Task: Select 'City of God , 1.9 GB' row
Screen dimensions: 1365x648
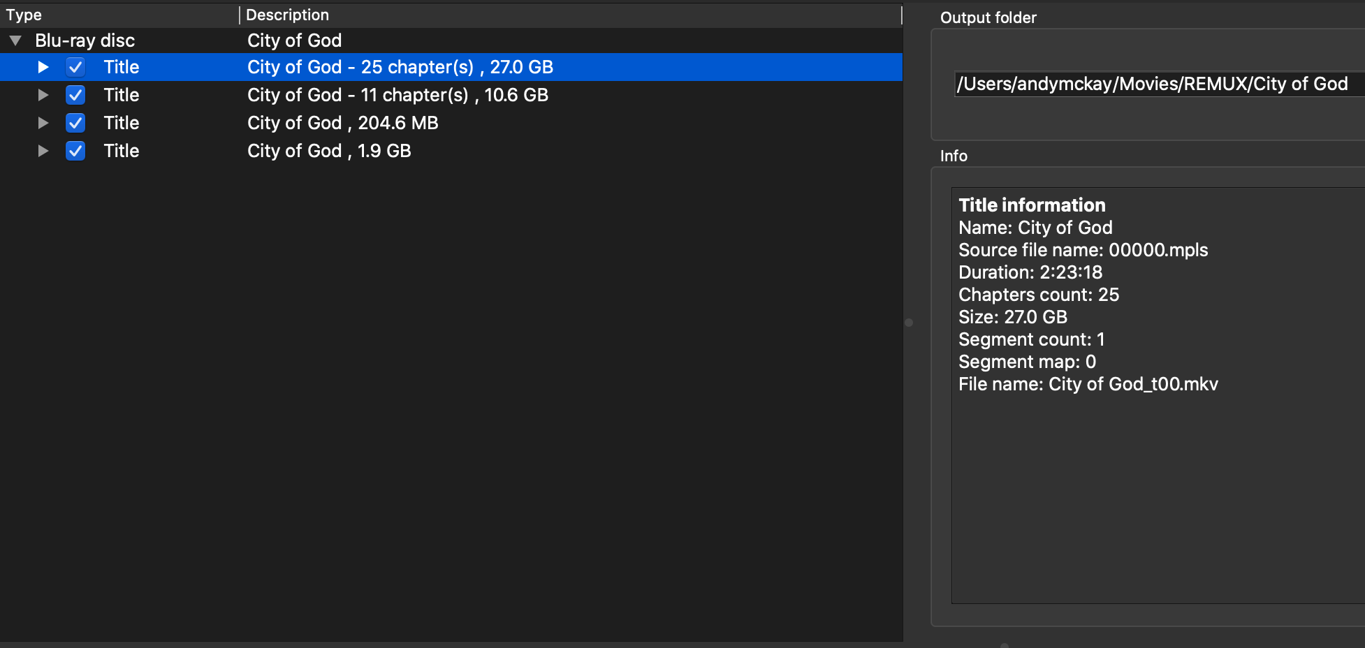Action: coord(329,151)
